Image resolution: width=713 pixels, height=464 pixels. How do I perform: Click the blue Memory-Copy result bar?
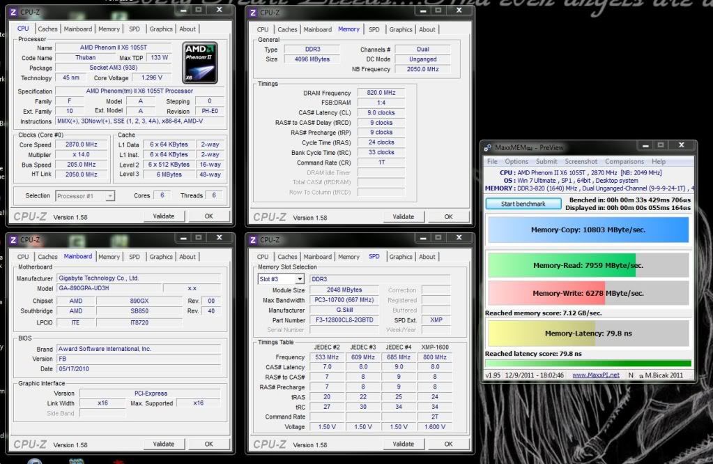(588, 230)
